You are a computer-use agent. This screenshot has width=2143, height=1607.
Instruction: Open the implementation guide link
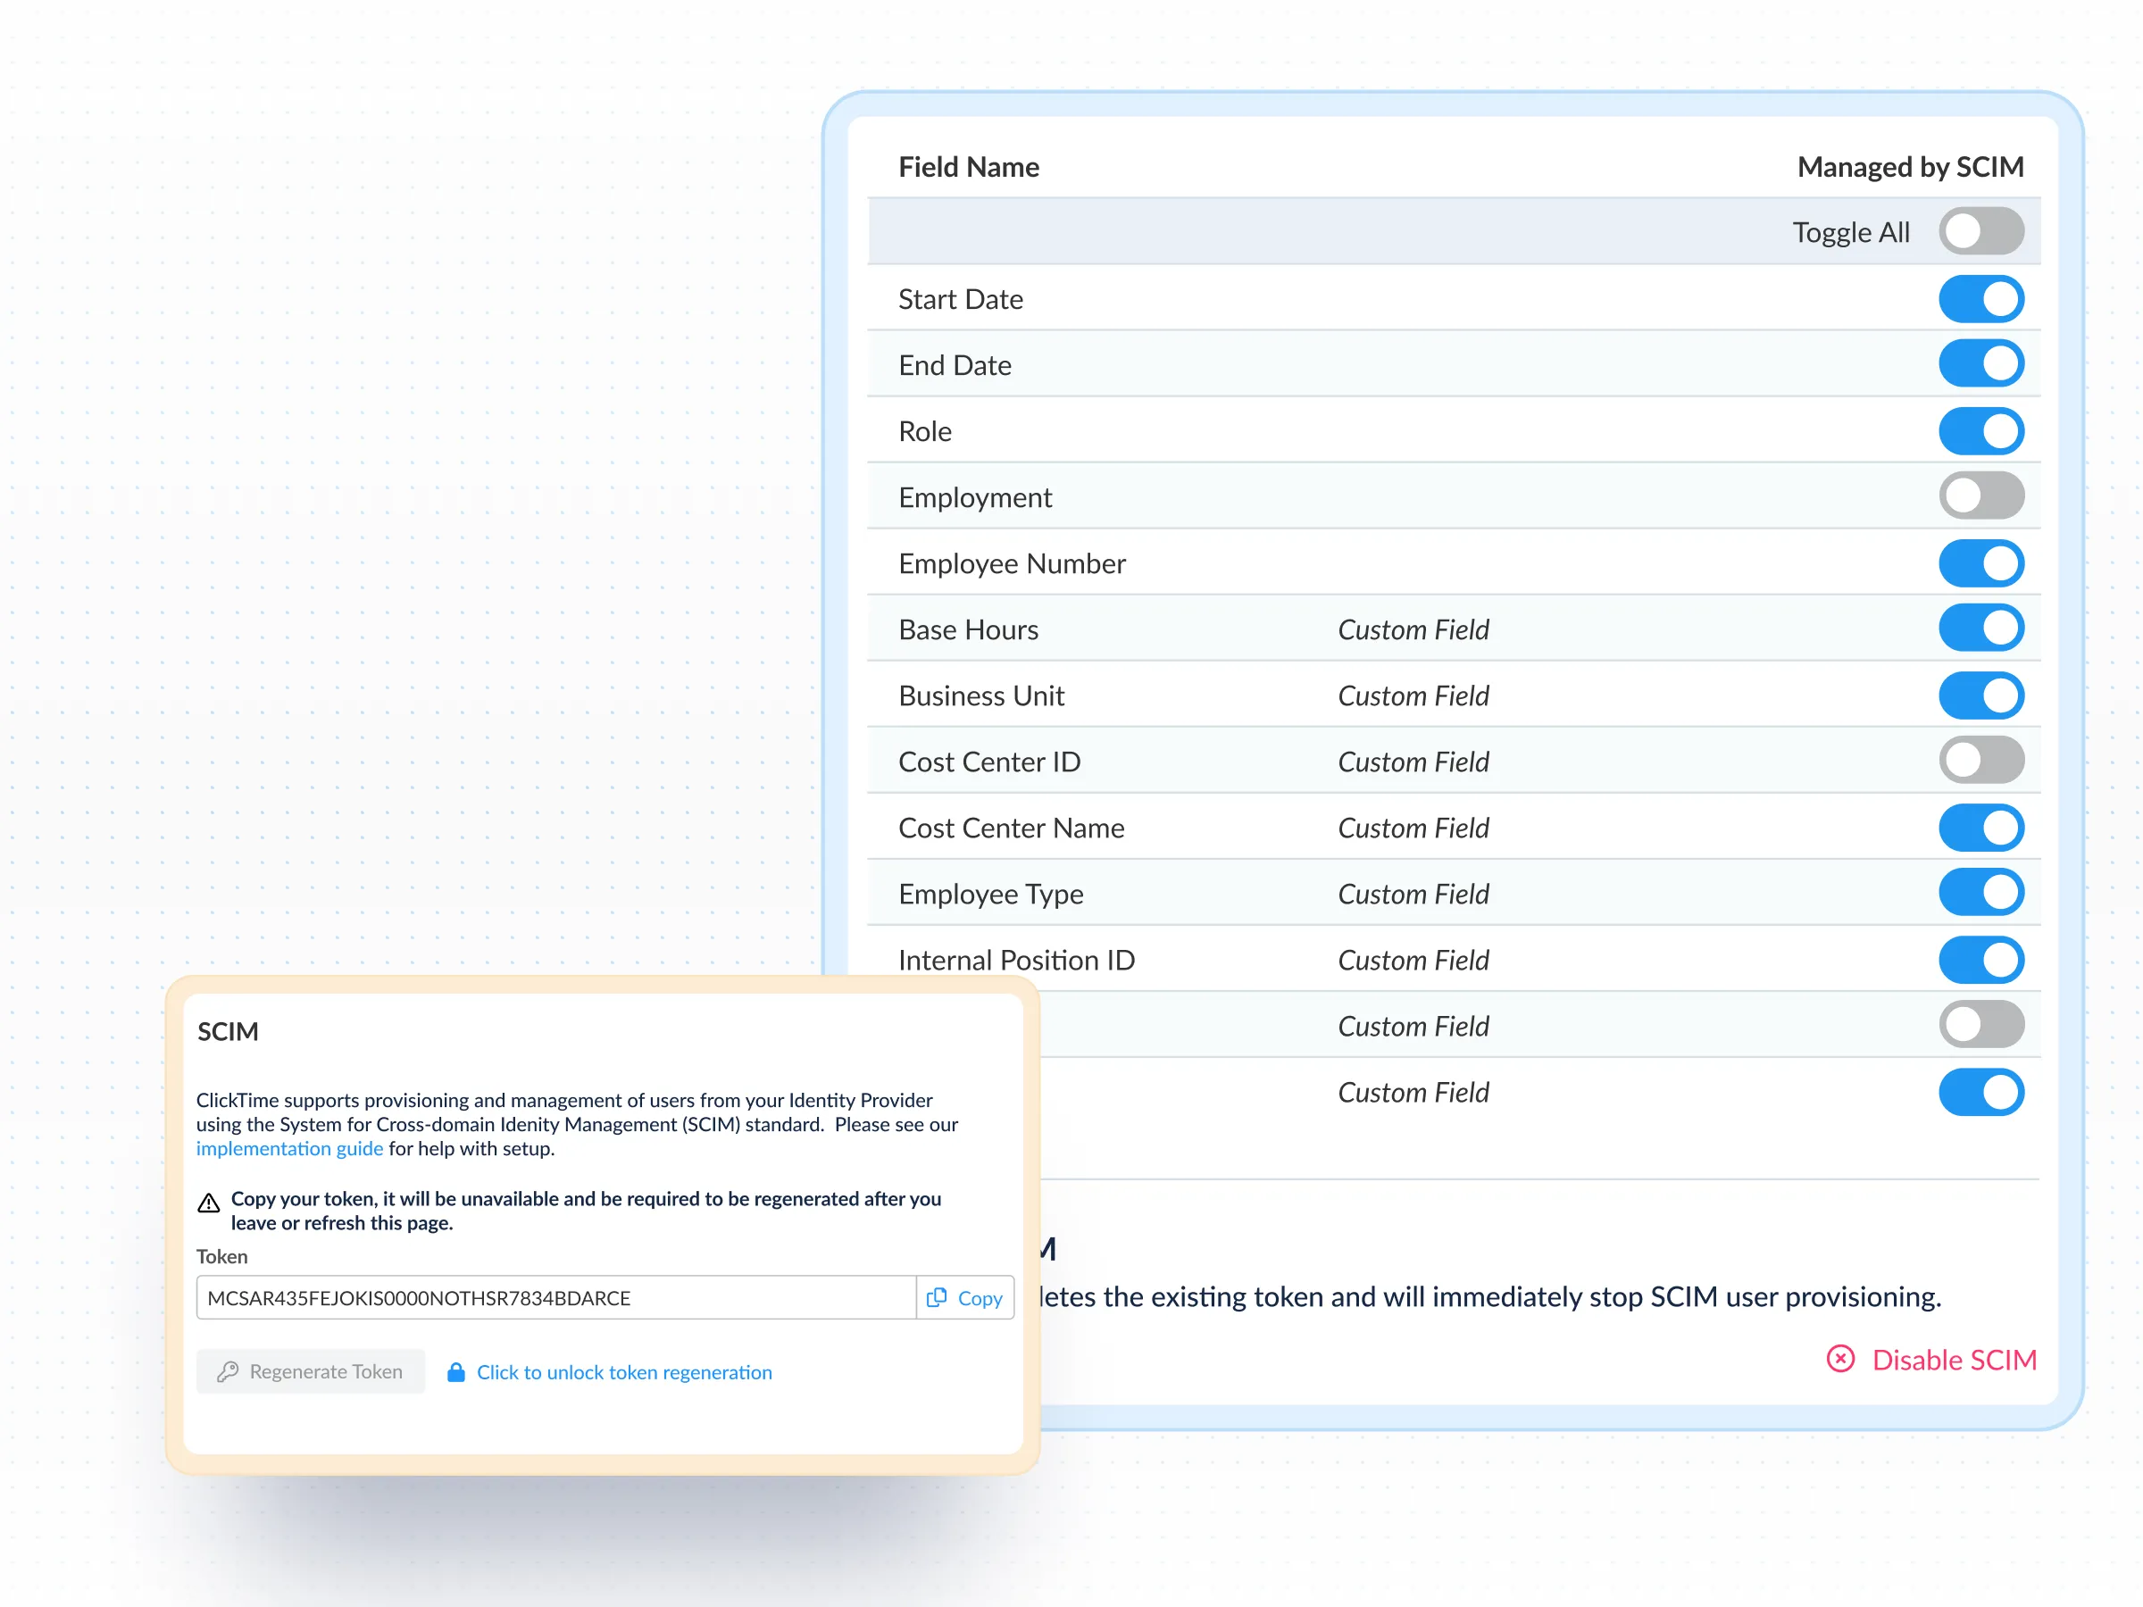288,1149
